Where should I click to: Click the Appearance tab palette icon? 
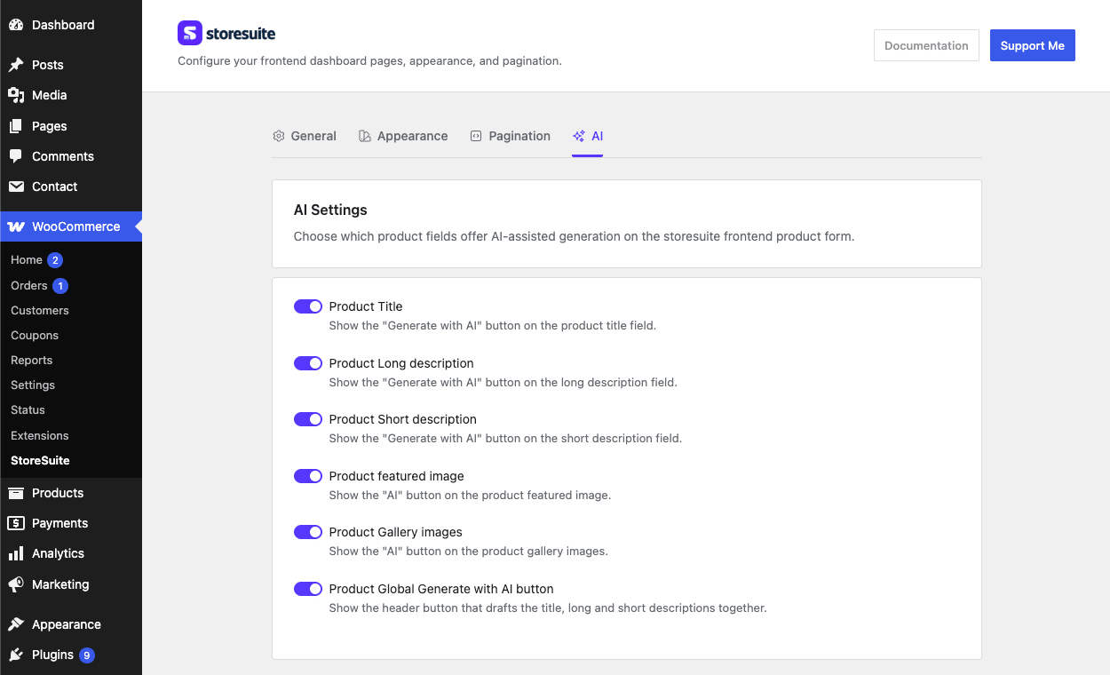pos(365,136)
